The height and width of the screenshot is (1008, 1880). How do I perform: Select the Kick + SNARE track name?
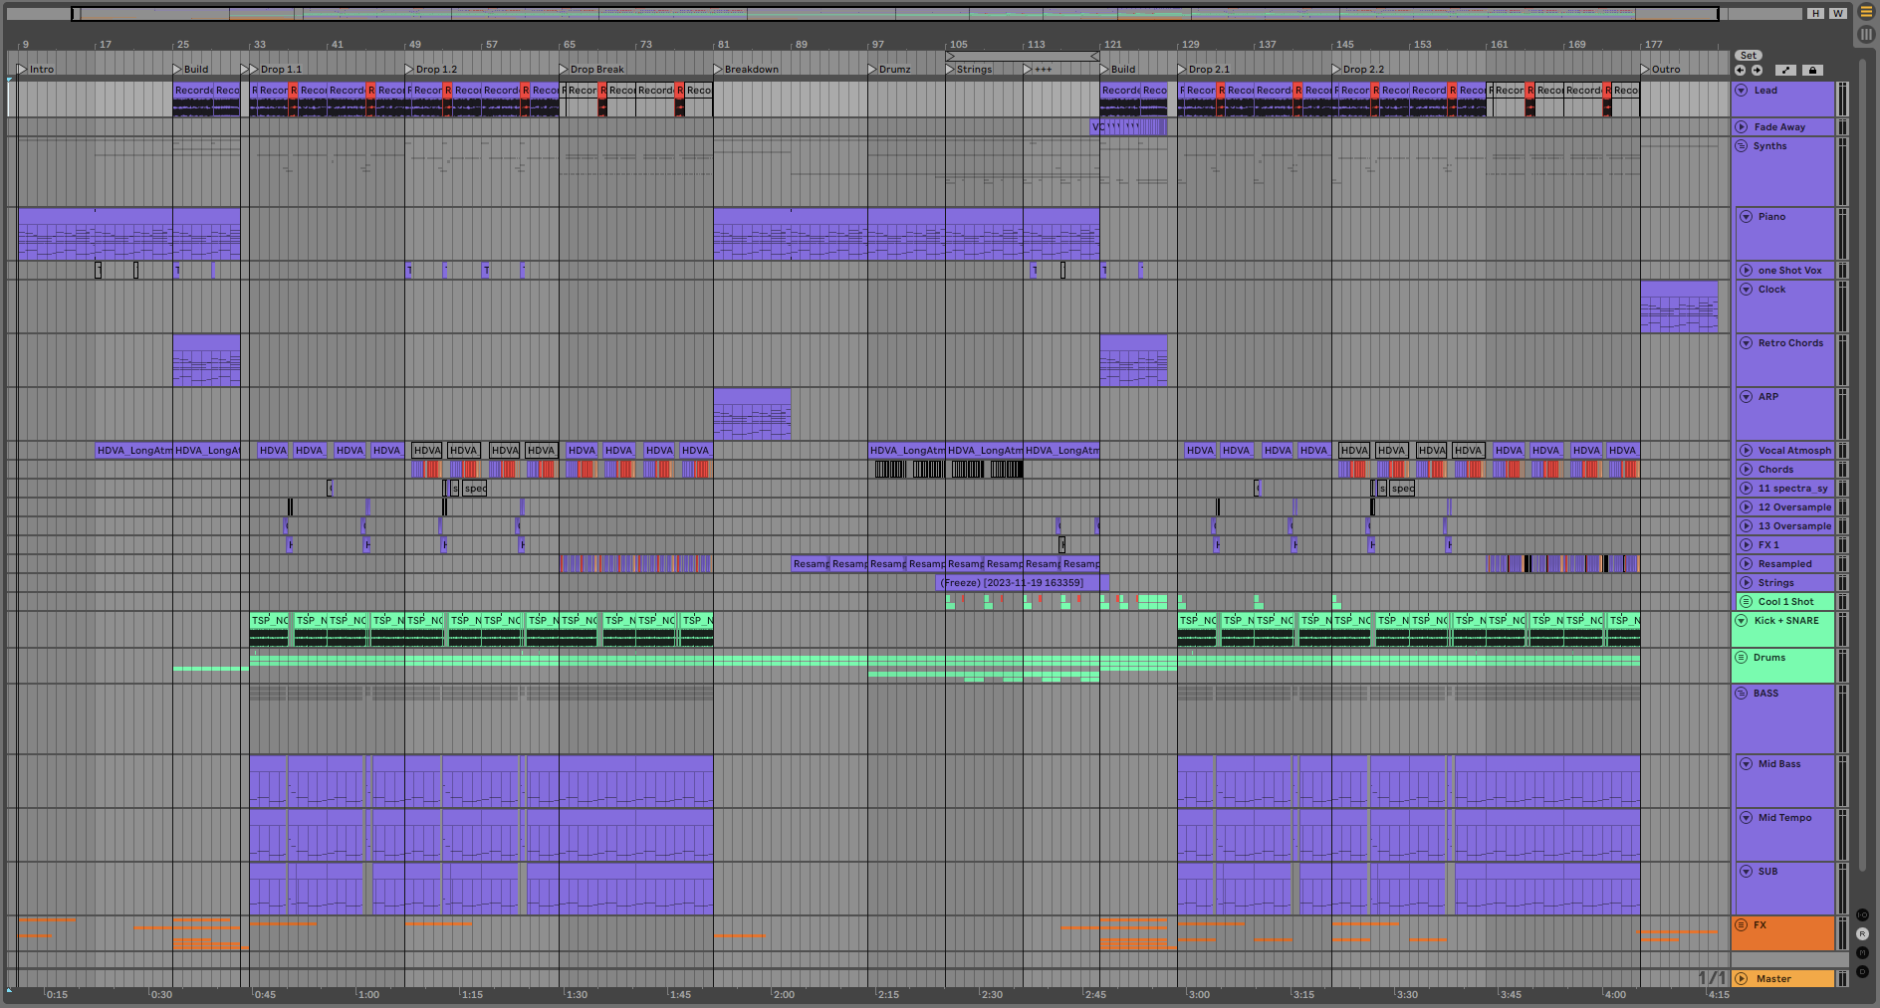[1786, 621]
